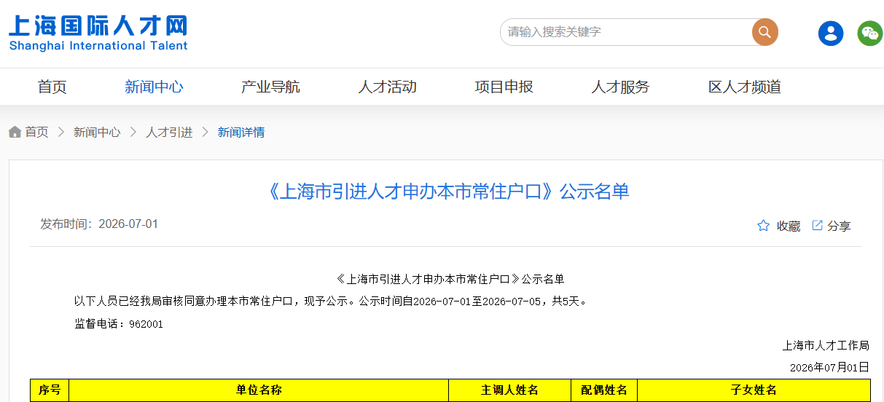This screenshot has width=884, height=402.
Task: Open the green WeChat icon
Action: (x=869, y=33)
